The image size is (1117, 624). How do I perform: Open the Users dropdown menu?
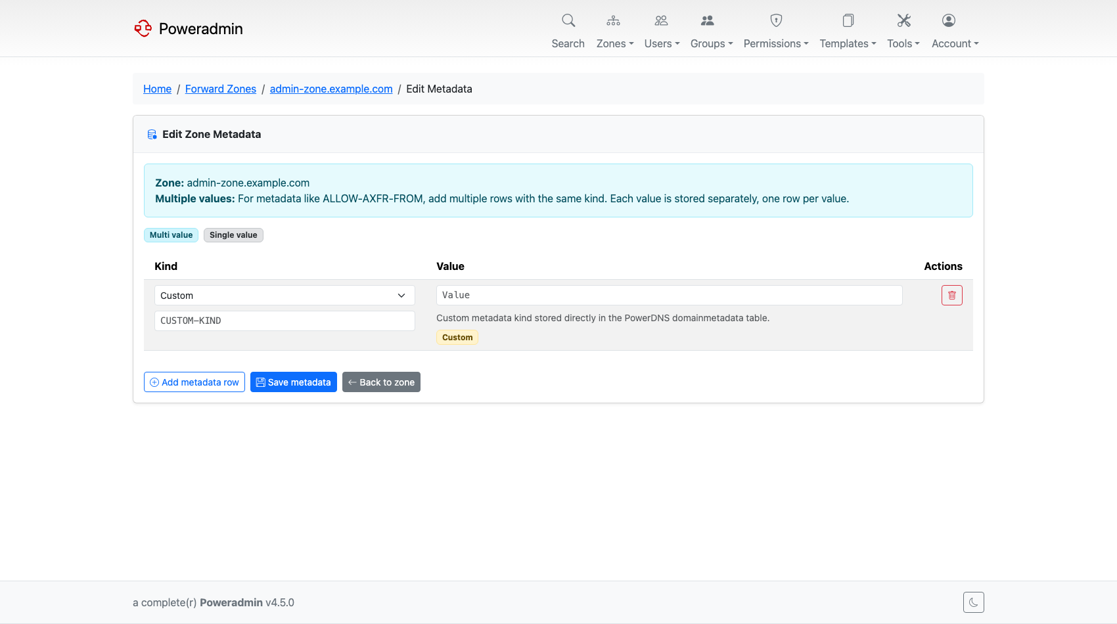(662, 43)
